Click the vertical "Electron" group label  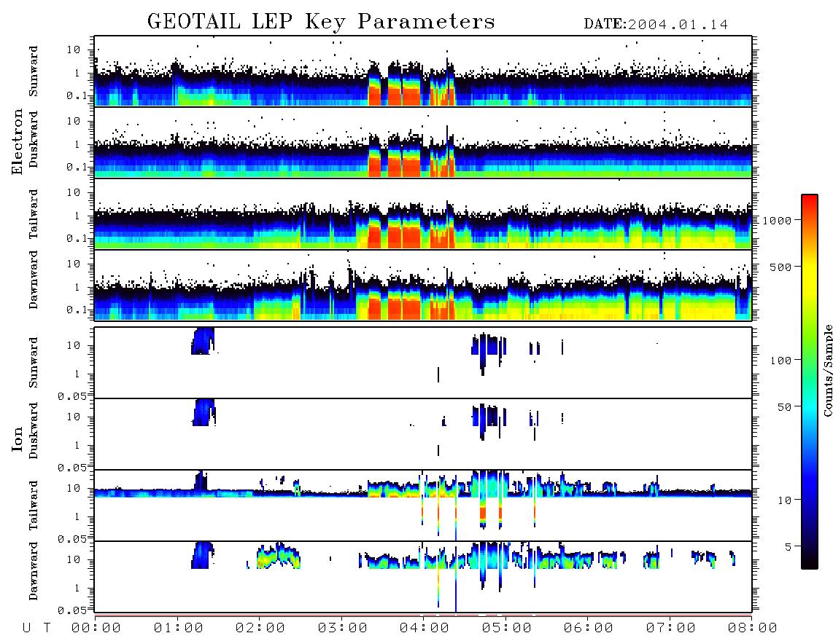[17, 141]
